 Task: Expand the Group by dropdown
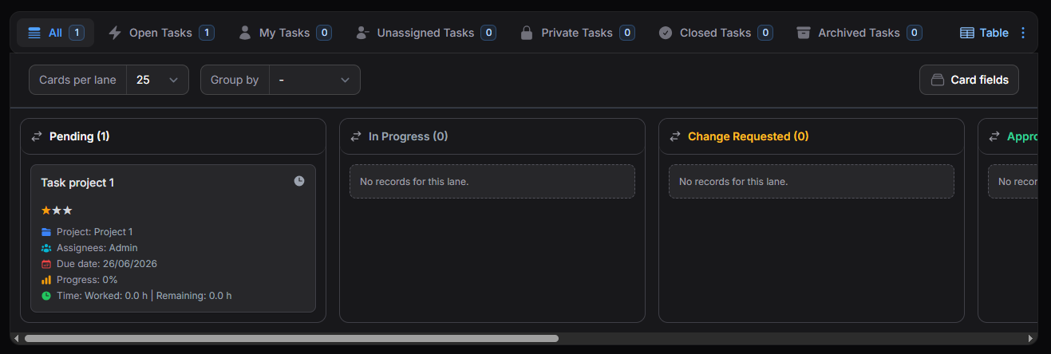(x=314, y=80)
